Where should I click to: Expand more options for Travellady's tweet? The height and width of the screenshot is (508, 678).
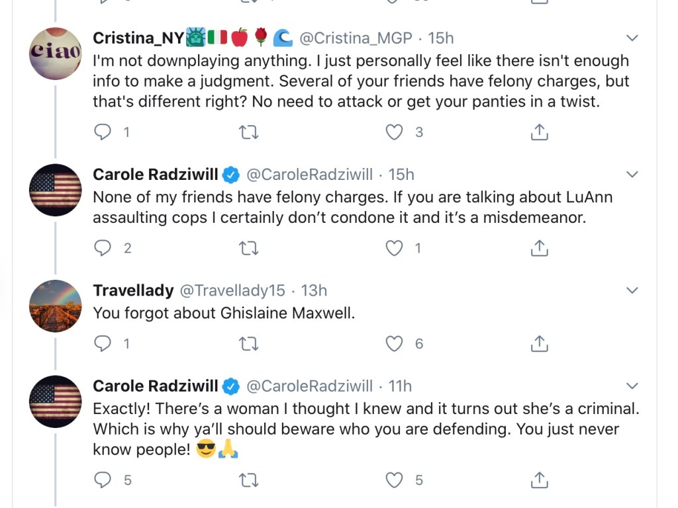point(632,290)
